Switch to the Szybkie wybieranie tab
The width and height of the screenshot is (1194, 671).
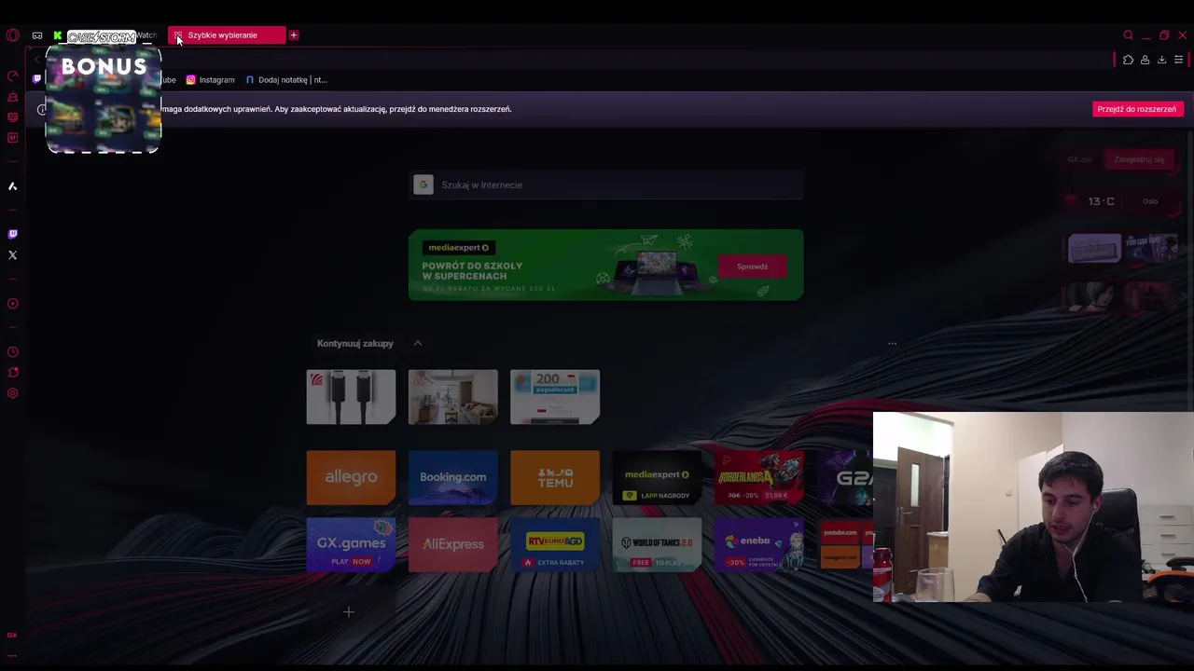227,35
